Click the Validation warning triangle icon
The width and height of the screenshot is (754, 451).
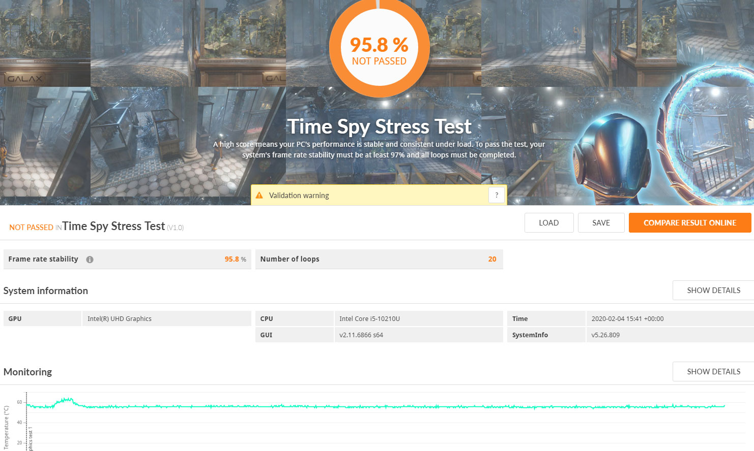[259, 196]
